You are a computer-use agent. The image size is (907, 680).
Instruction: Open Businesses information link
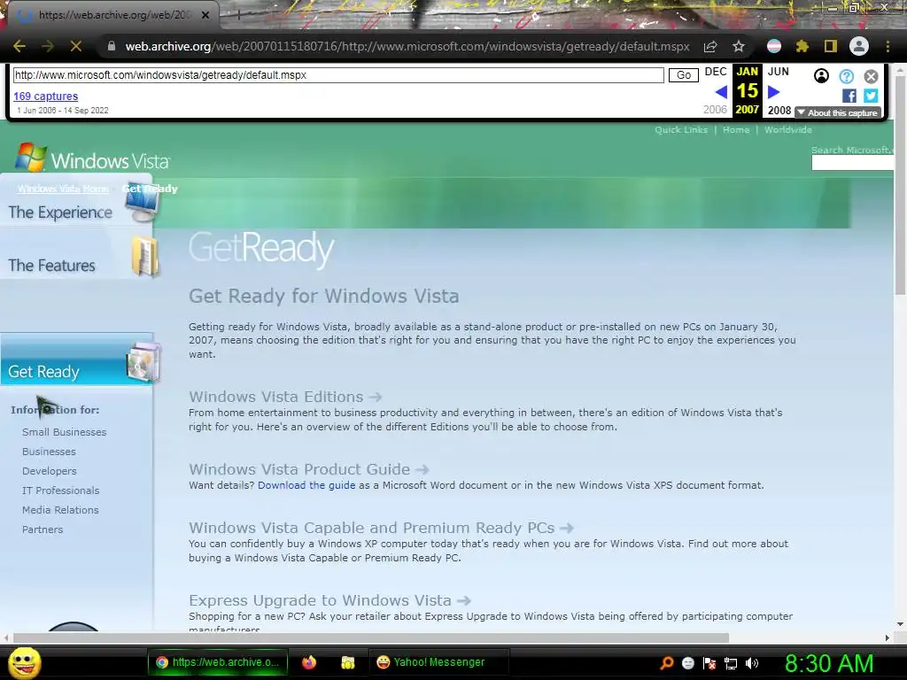tap(49, 452)
